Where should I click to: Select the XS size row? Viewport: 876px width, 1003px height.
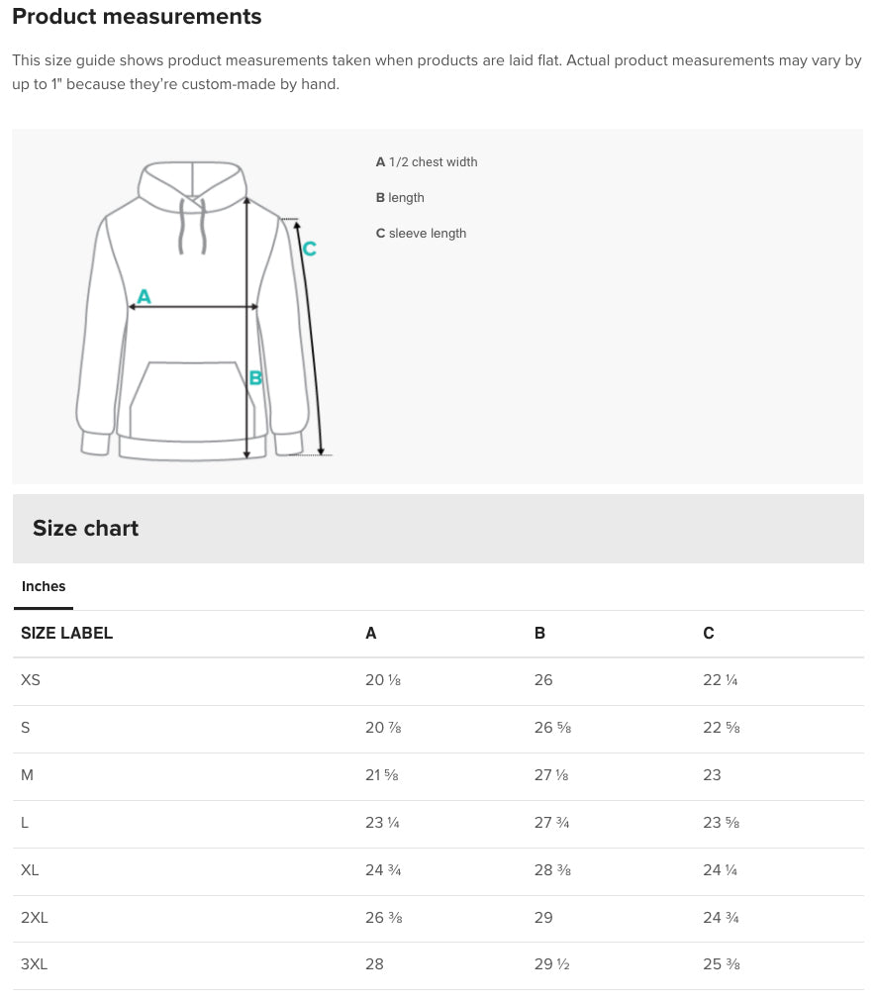coord(438,680)
